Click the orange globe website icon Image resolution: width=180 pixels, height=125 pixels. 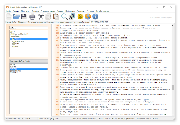click(x=88, y=16)
